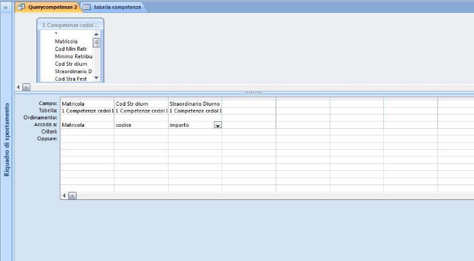474x261 pixels.
Task: Switch to Querycompetenze 2 tab
Action: [x=49, y=7]
